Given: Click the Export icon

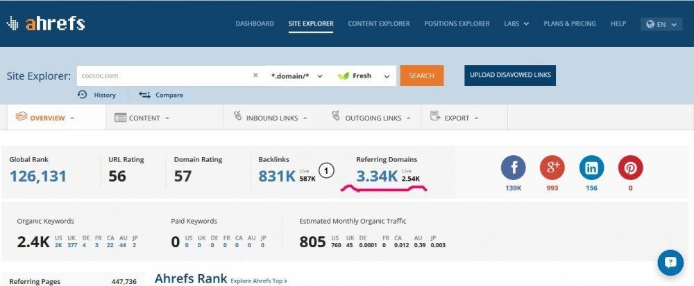Looking at the screenshot, I should 435,116.
